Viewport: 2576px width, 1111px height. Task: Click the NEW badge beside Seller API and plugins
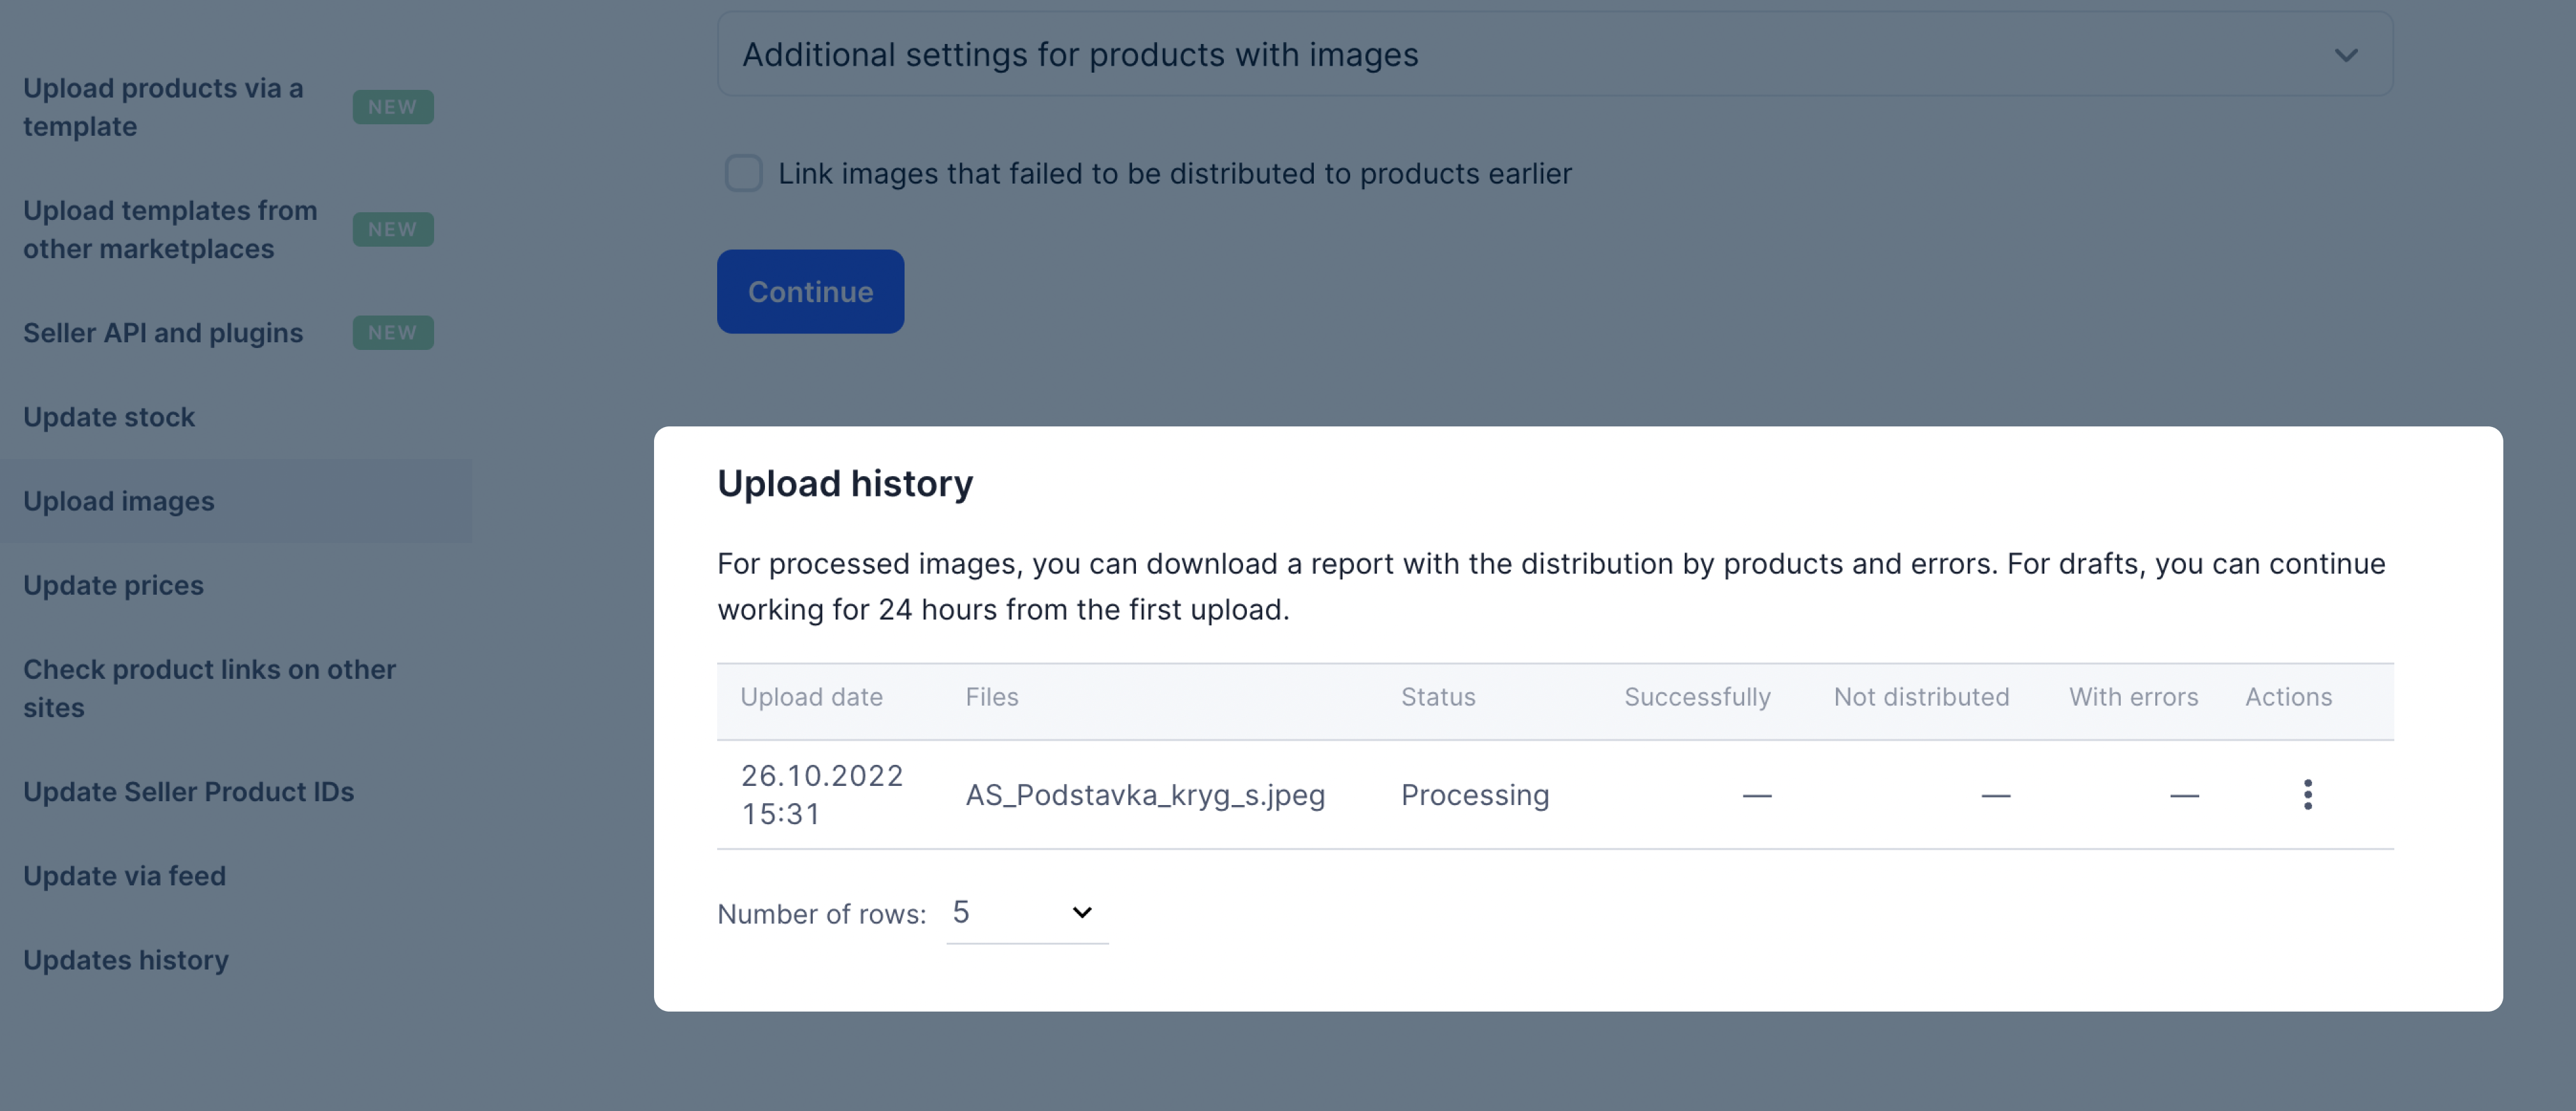(x=392, y=332)
